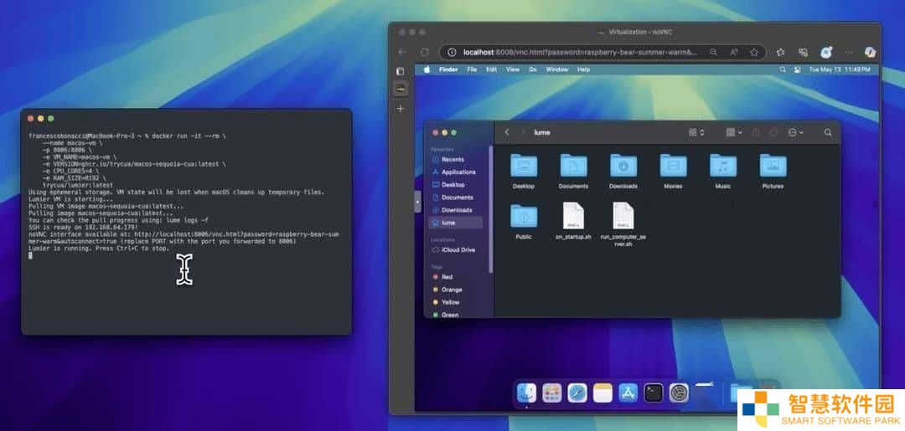This screenshot has width=905, height=431.
Task: Select Downloads in Finder sidebar
Action: (457, 210)
